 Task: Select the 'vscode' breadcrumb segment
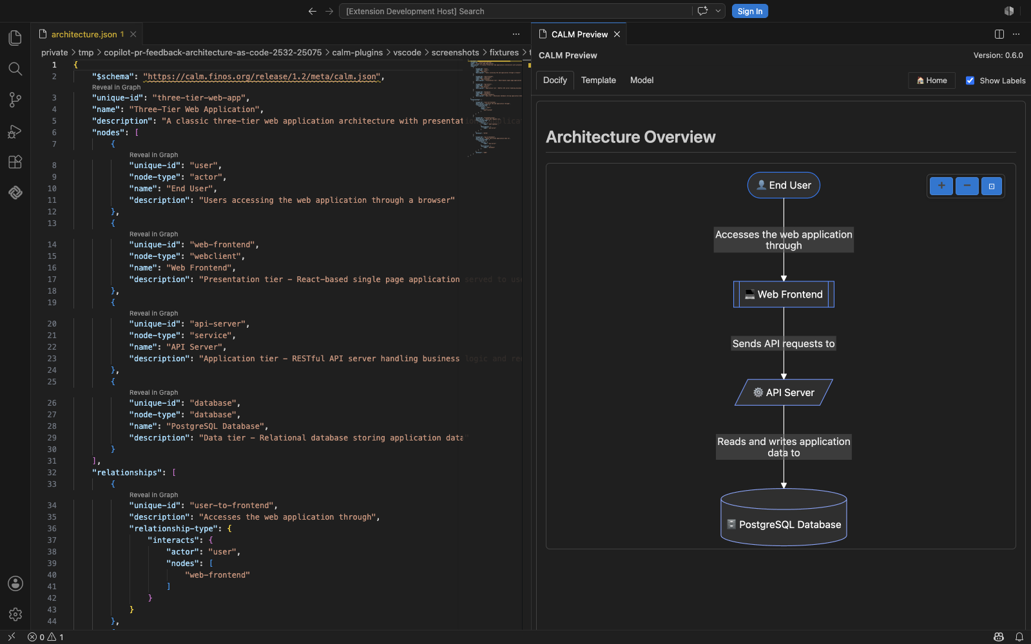pos(407,53)
